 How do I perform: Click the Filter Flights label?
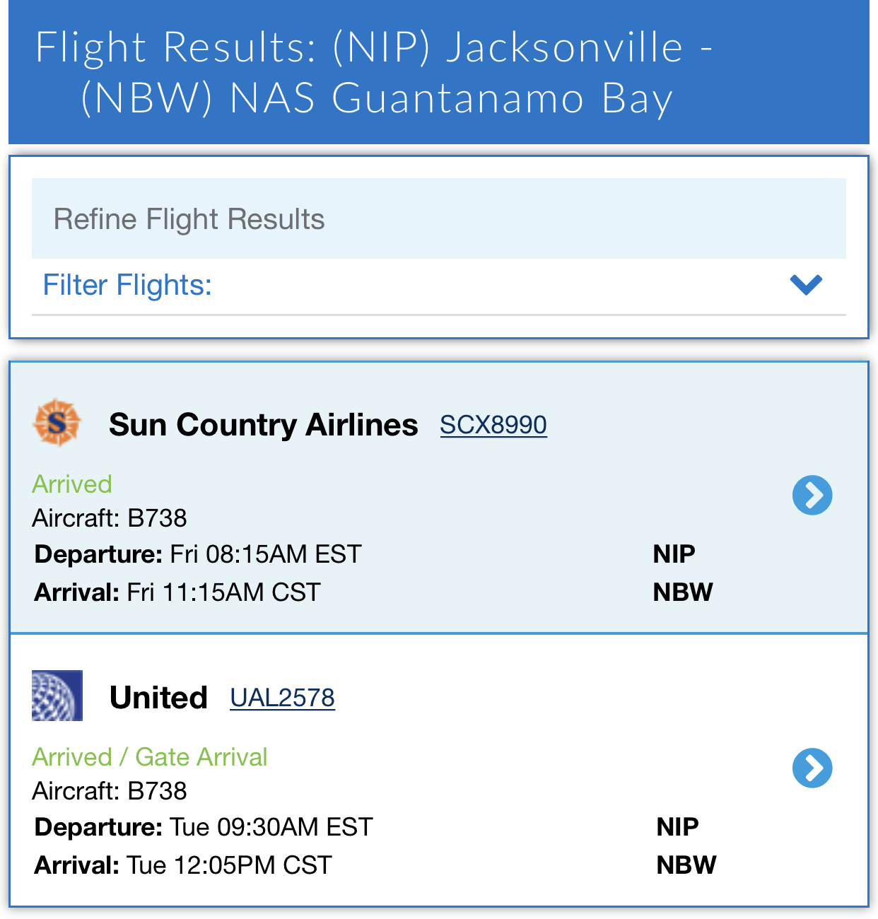(127, 286)
